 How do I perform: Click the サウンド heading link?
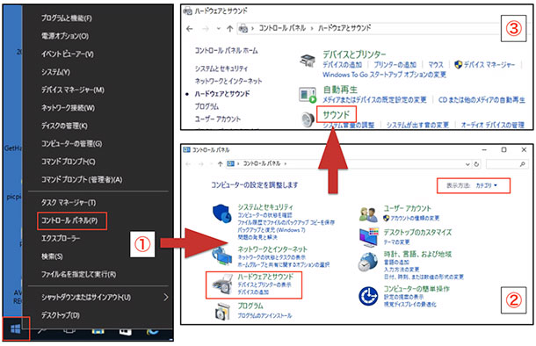(337, 115)
